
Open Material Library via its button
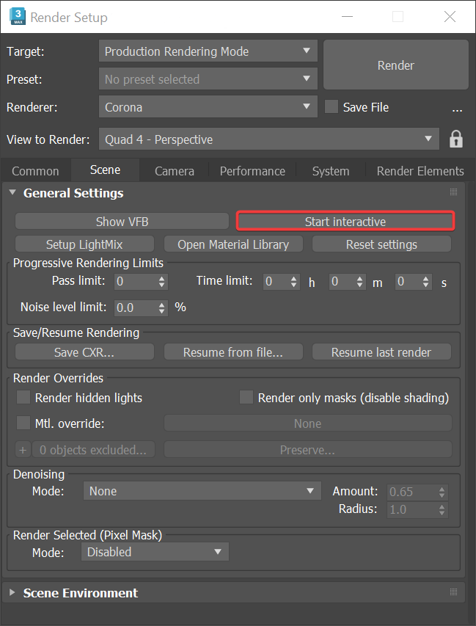coord(233,244)
